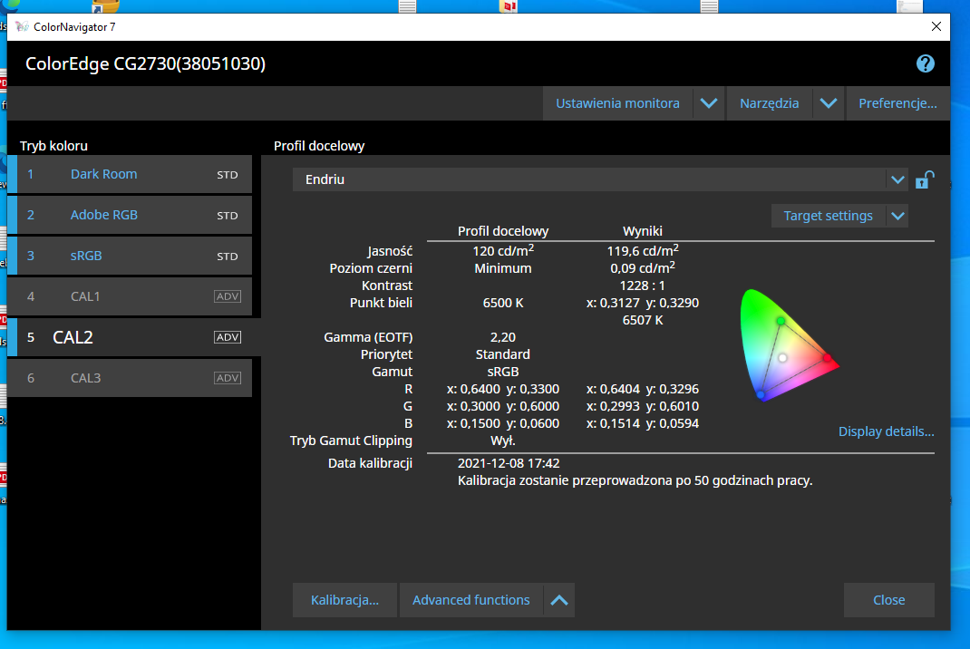The height and width of the screenshot is (649, 970).
Task: Open the Display details link
Action: click(886, 431)
